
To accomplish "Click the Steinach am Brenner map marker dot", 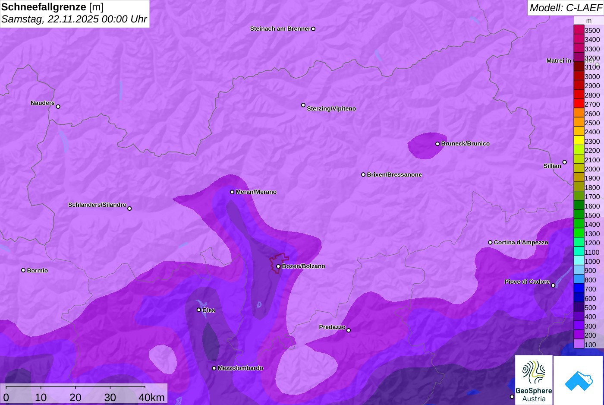I will tap(313, 29).
